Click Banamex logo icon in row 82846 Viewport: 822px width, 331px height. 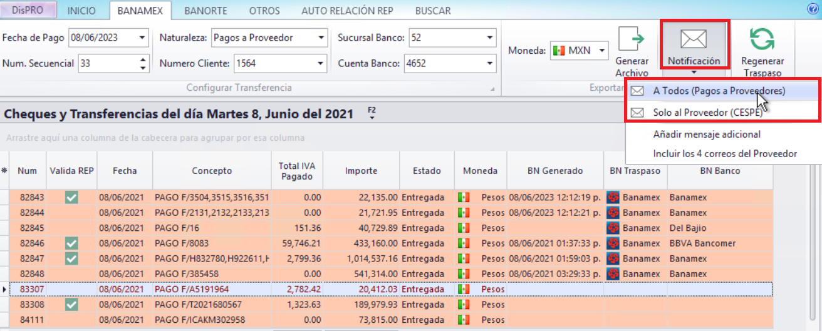tap(612, 243)
